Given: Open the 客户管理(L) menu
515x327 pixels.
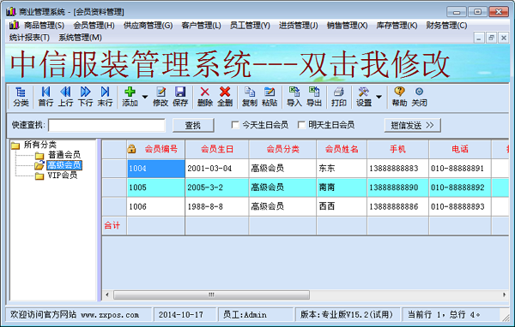Looking at the screenshot, I should coord(202,25).
